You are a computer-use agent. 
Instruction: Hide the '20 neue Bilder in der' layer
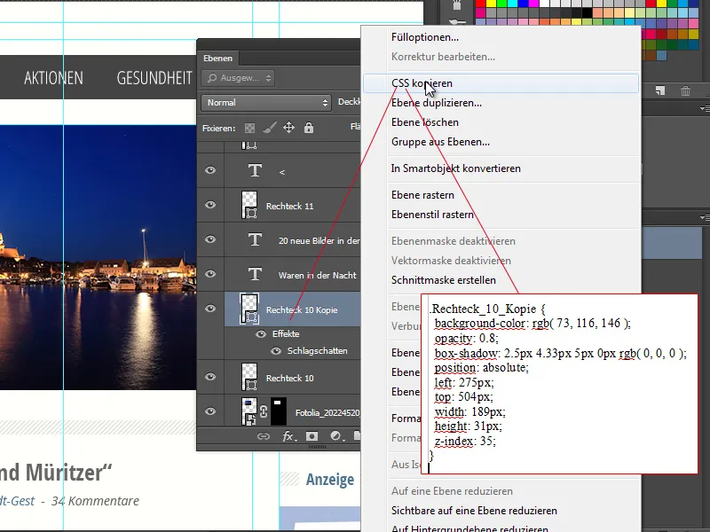pyautogui.click(x=210, y=239)
